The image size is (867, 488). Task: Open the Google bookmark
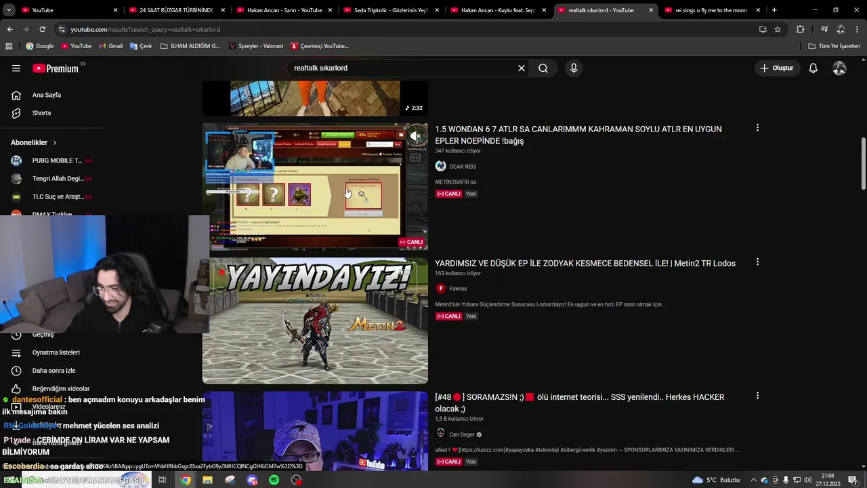39,46
